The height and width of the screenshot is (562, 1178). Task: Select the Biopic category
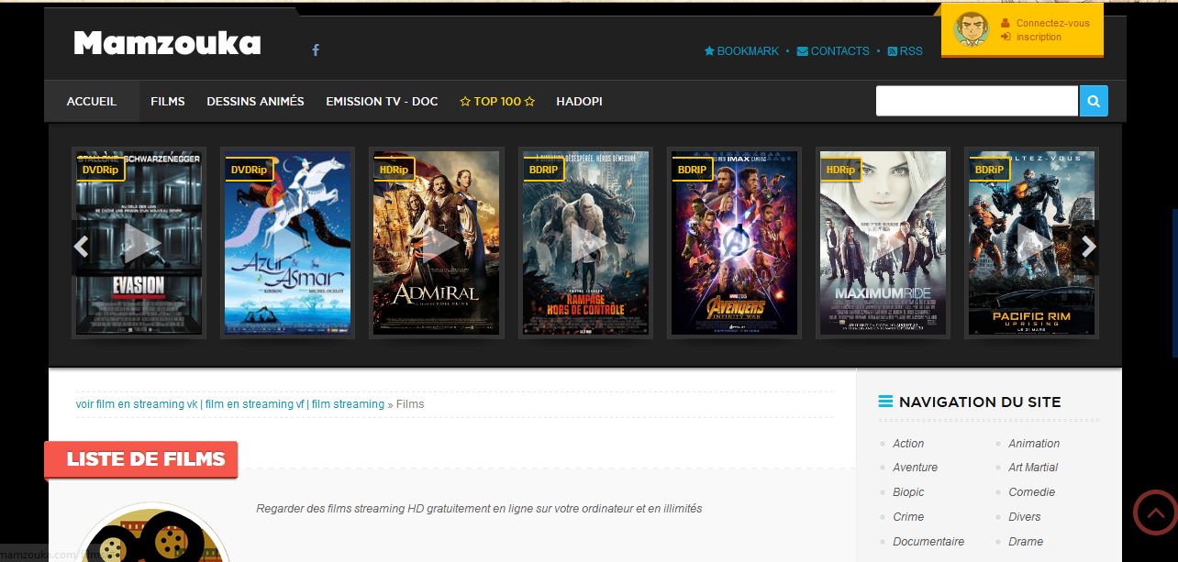(909, 492)
